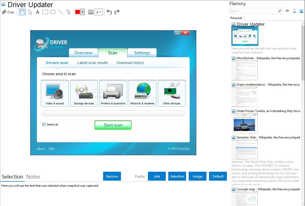Screen dimensions: 305x206
Task: Click the Microformat snapshot title text
Action: pyautogui.click(x=268, y=58)
